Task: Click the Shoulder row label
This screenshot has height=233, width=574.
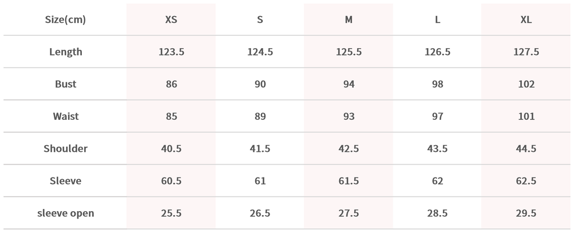Action: point(66,149)
